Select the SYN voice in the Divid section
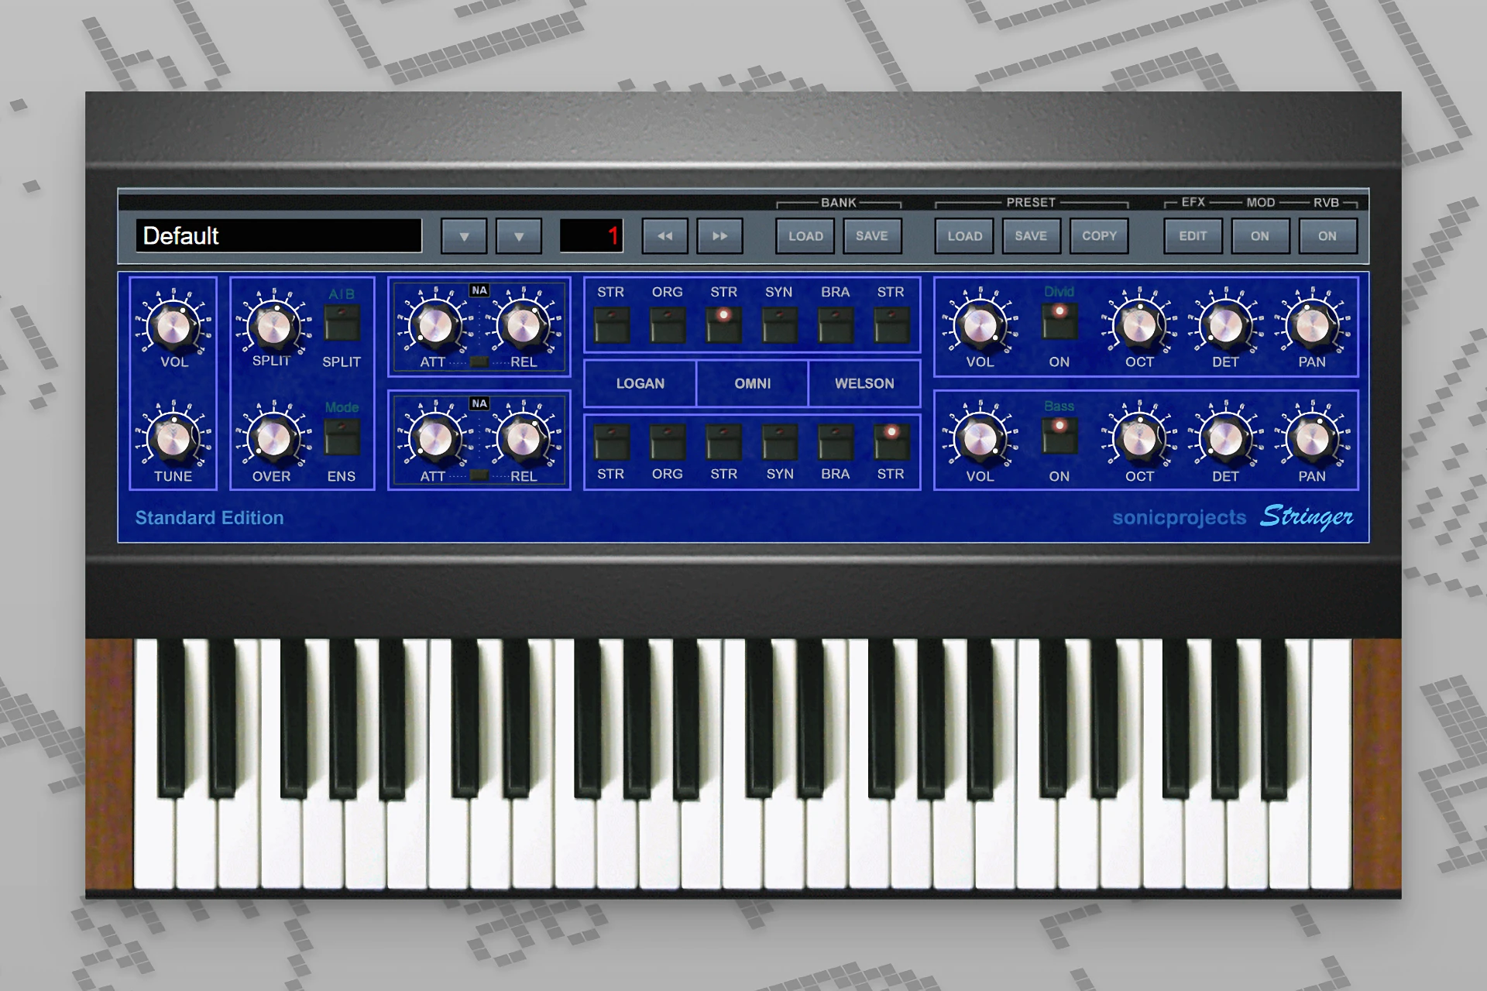This screenshot has height=991, width=1487. (779, 325)
